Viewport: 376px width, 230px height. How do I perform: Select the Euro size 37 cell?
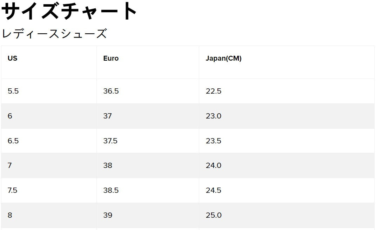[x=107, y=116]
